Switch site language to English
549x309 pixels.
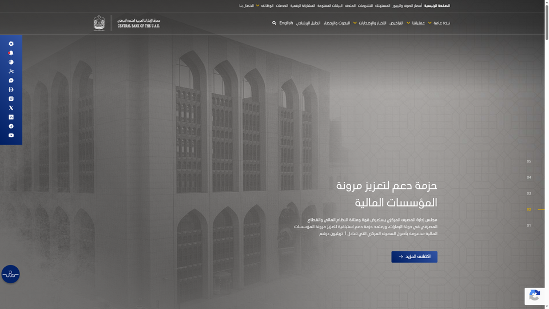click(286, 23)
